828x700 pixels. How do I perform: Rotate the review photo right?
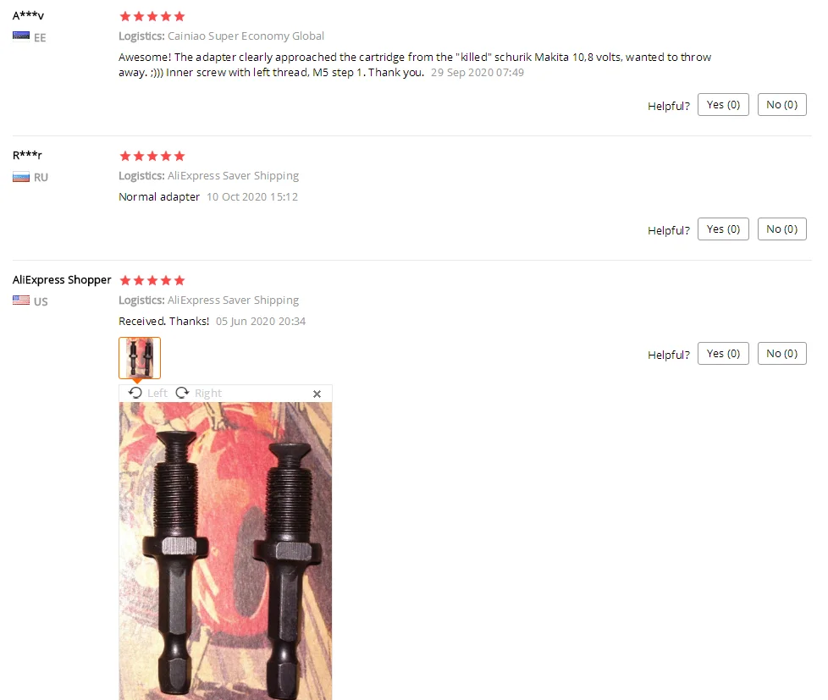coord(199,393)
